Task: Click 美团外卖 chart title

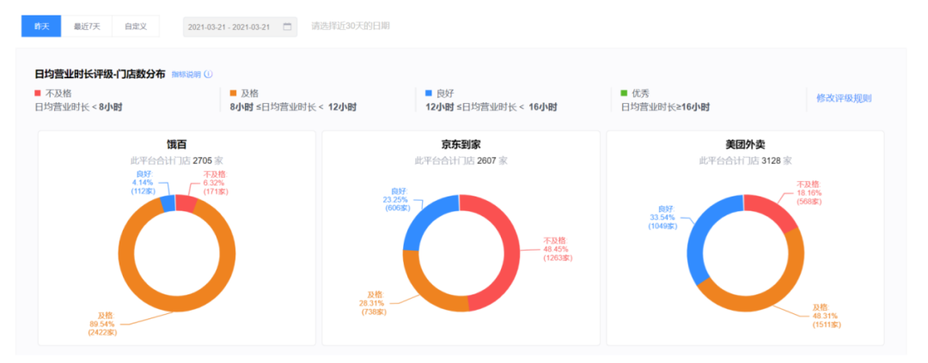Action: click(745, 145)
